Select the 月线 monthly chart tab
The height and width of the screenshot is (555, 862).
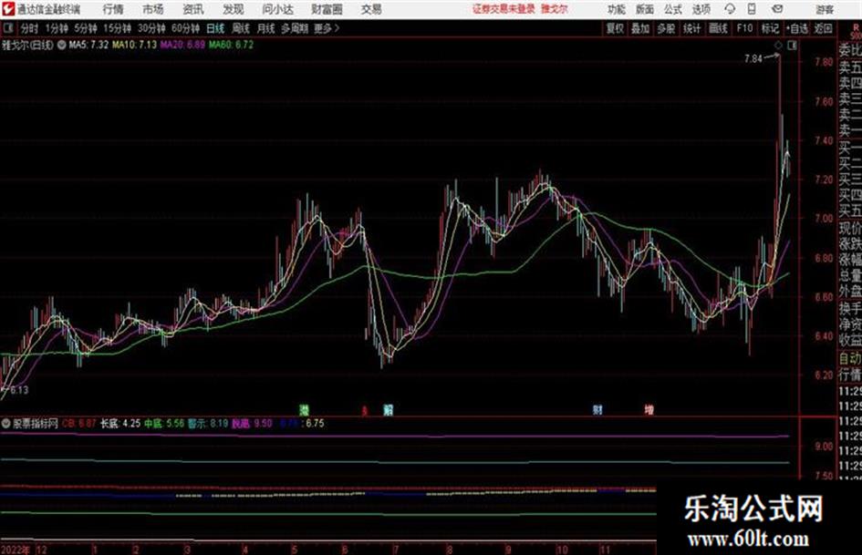pyautogui.click(x=265, y=28)
